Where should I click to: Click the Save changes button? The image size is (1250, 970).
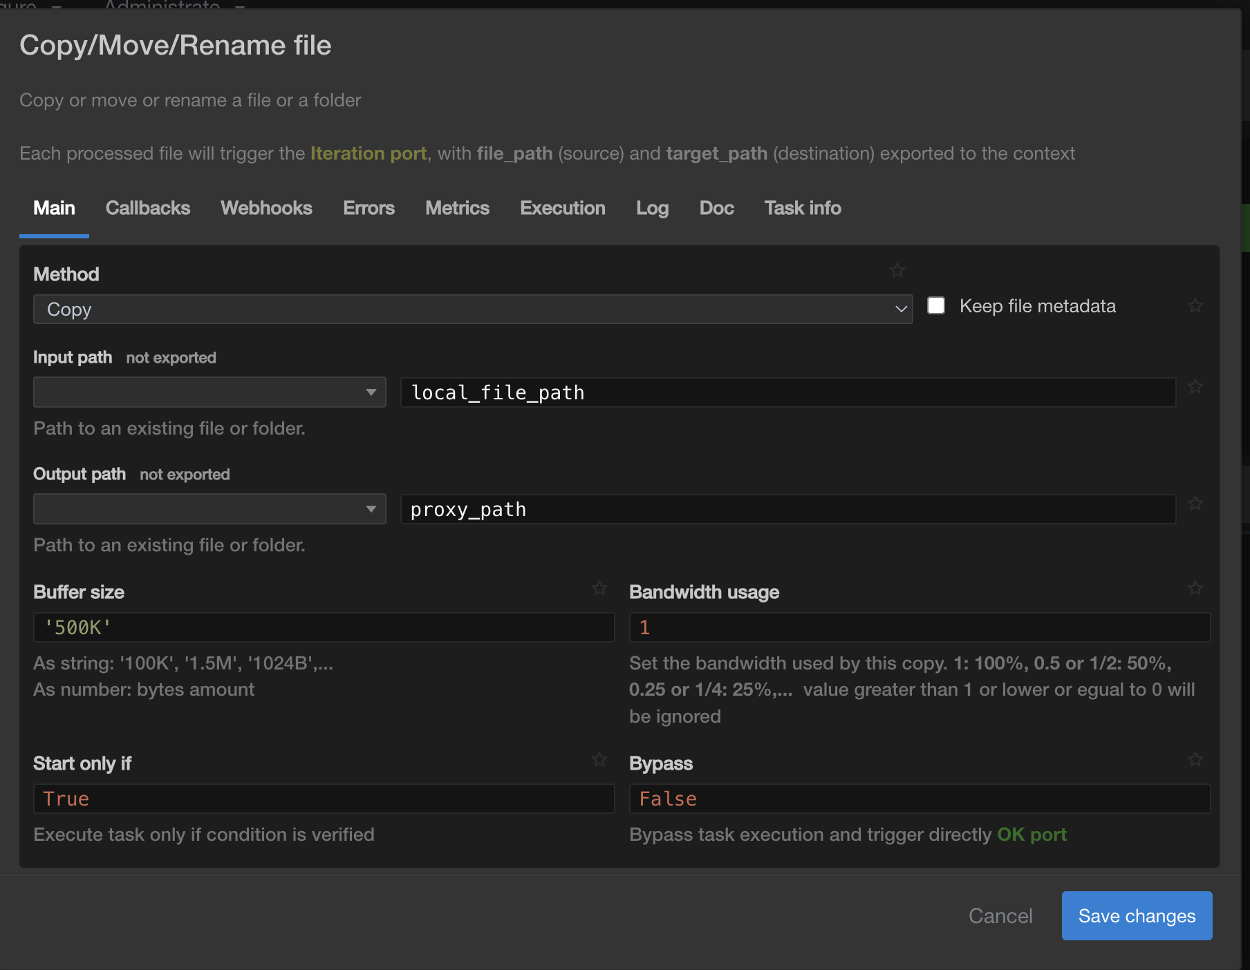click(x=1137, y=915)
